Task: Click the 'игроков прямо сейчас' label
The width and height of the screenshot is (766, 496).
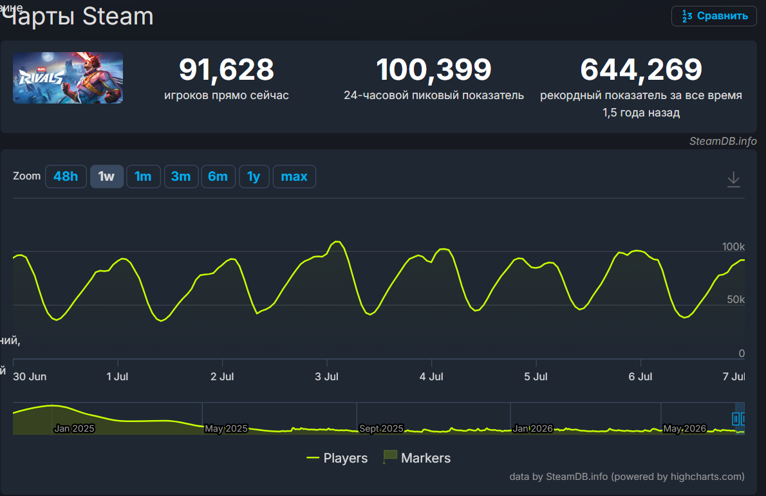Action: (x=226, y=95)
